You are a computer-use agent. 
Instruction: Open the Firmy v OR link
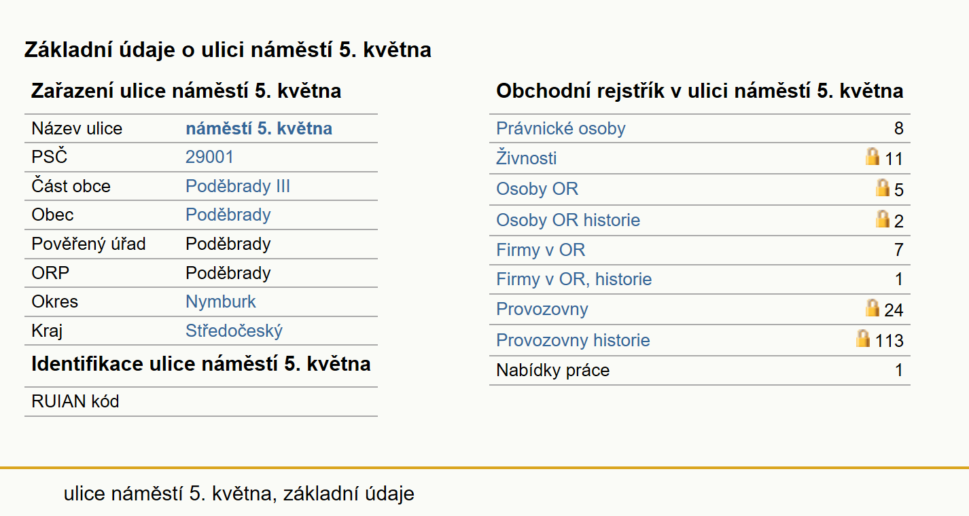(540, 250)
